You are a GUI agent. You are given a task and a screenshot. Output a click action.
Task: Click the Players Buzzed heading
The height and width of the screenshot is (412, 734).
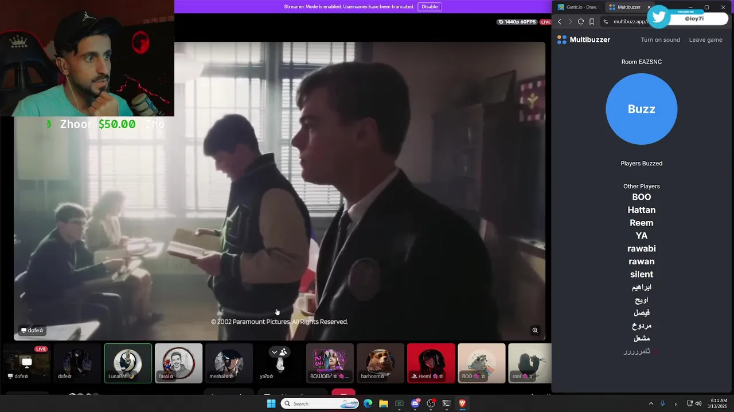click(641, 163)
